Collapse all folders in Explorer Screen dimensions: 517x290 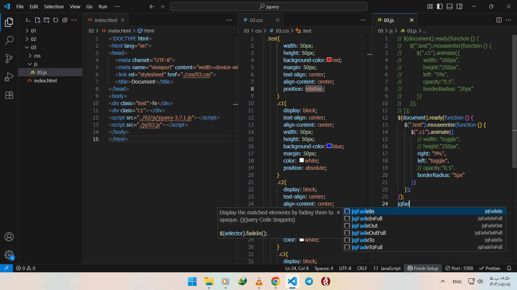tap(65, 20)
